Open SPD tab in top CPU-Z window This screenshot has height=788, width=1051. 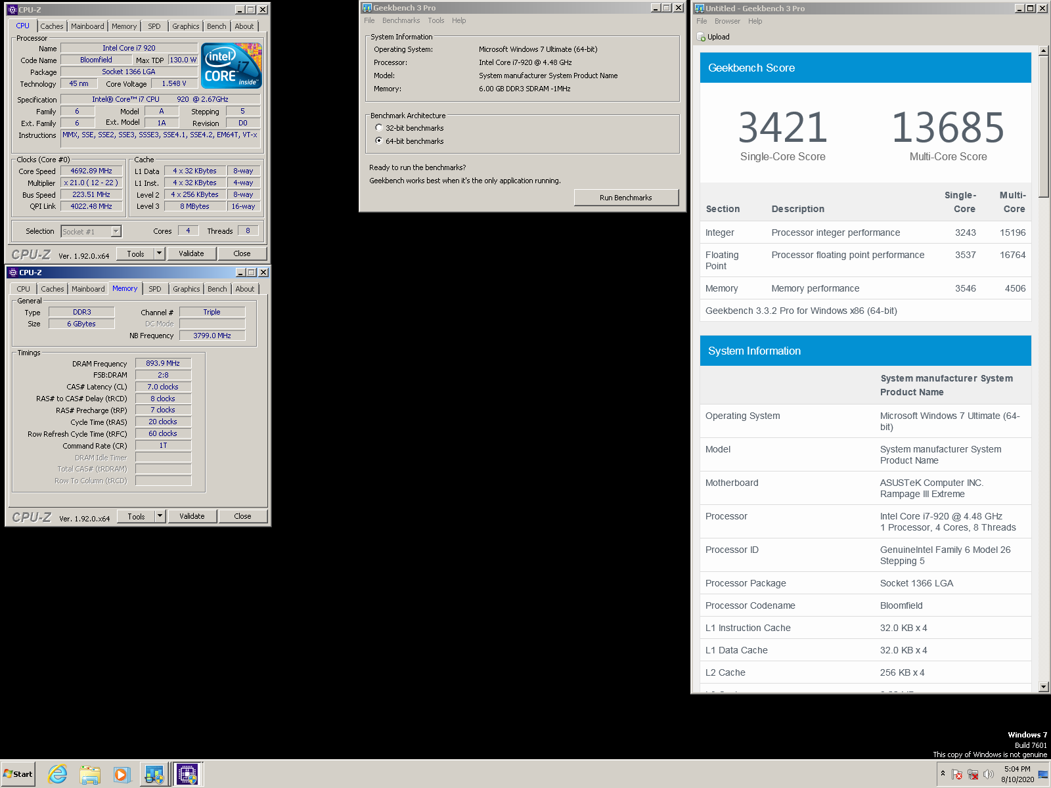(x=154, y=26)
